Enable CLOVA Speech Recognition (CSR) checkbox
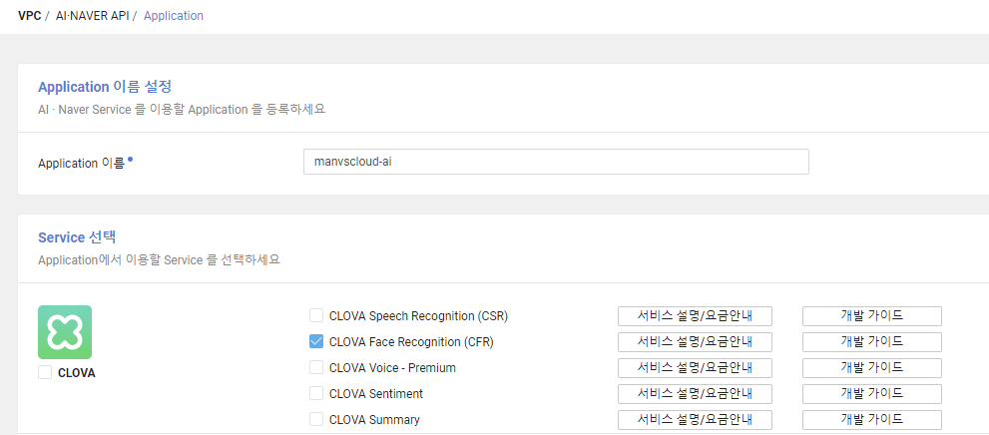 [x=316, y=316]
